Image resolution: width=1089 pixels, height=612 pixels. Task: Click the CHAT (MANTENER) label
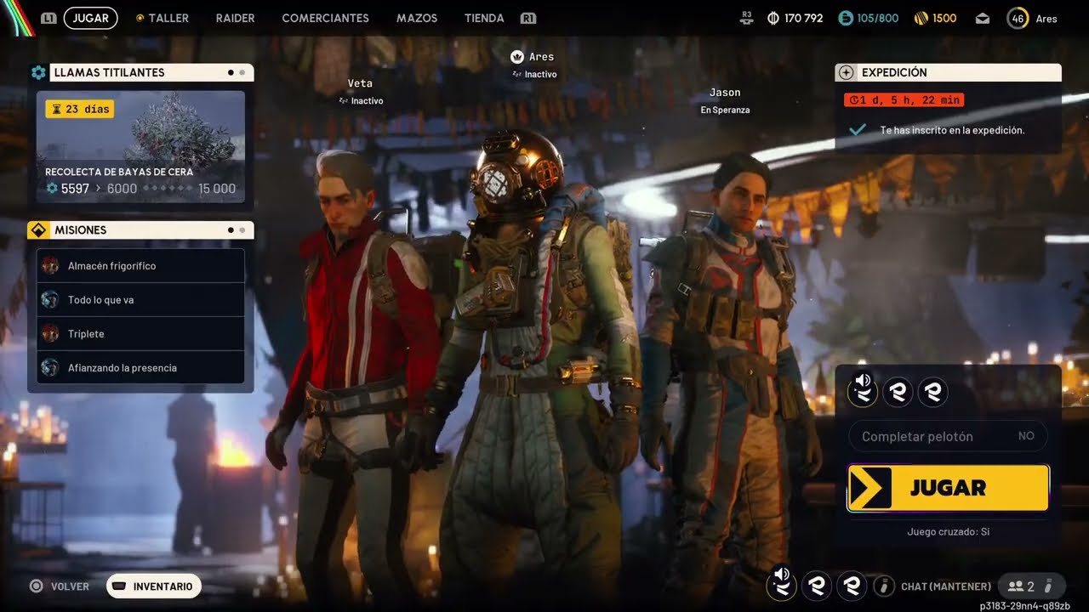[x=946, y=586]
